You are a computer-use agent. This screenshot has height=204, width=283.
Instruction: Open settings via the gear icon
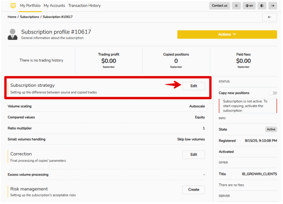click(x=237, y=6)
